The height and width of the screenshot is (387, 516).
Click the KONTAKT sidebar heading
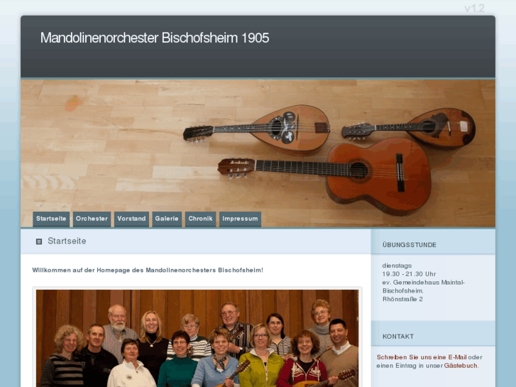click(x=398, y=337)
